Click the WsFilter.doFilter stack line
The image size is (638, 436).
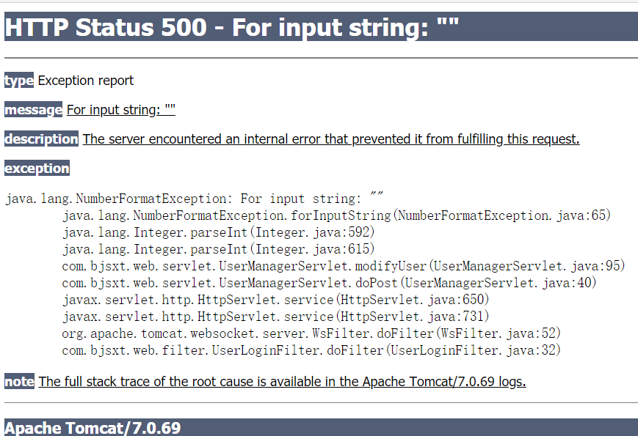click(x=311, y=333)
